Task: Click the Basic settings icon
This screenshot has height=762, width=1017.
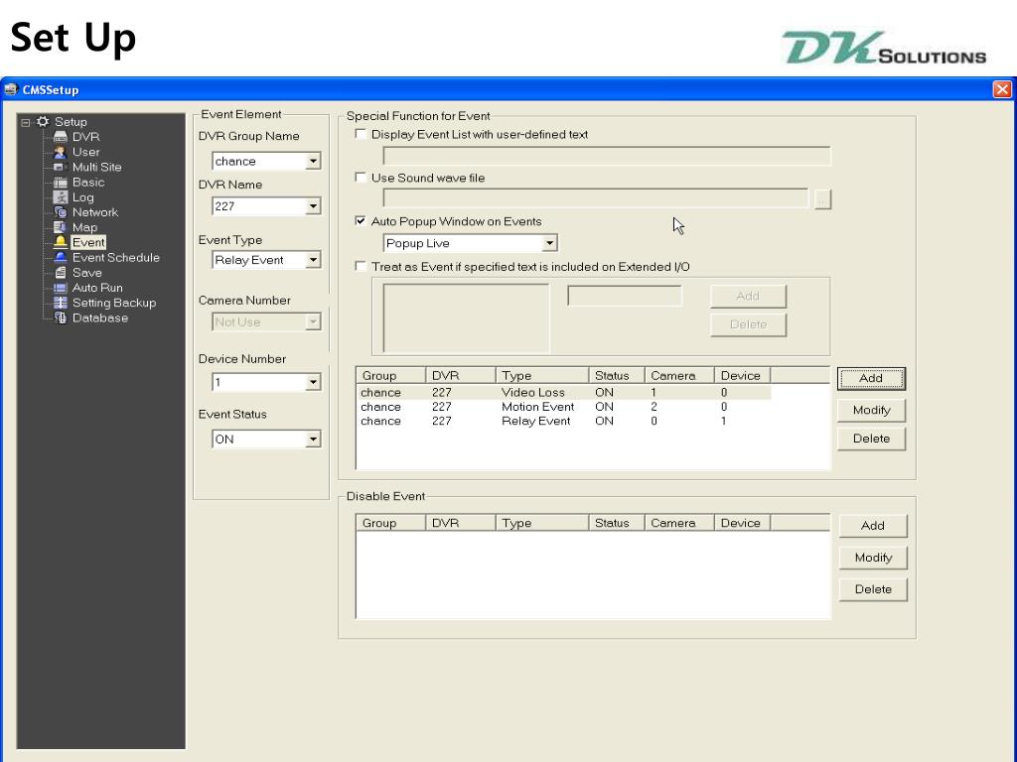Action: pyautogui.click(x=61, y=183)
